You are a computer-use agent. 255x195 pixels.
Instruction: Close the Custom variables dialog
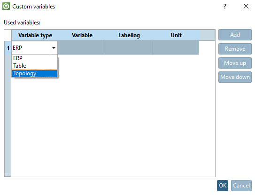pos(246,7)
